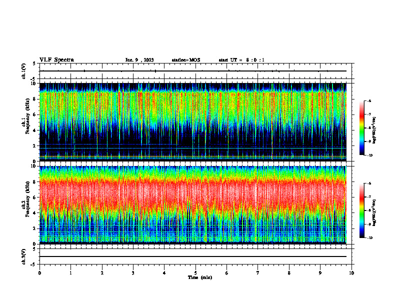Click the "8" kHz tick of ch.2 spectrogram
This screenshot has height=306, width=396.
35,182
